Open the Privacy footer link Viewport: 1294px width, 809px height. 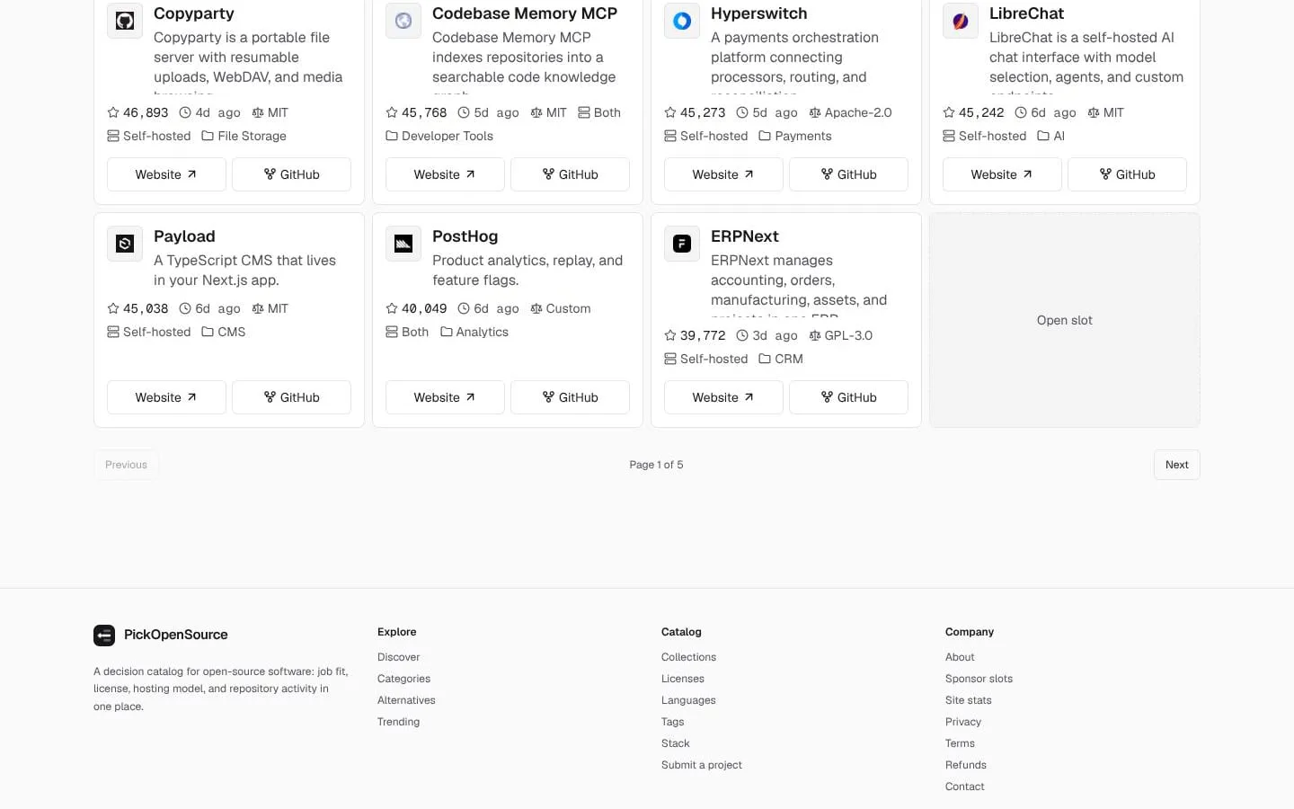point(963,722)
